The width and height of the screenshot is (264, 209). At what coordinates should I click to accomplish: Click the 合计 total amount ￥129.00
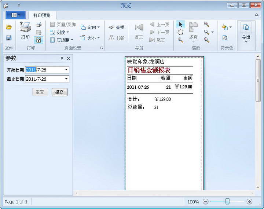(x=162, y=99)
